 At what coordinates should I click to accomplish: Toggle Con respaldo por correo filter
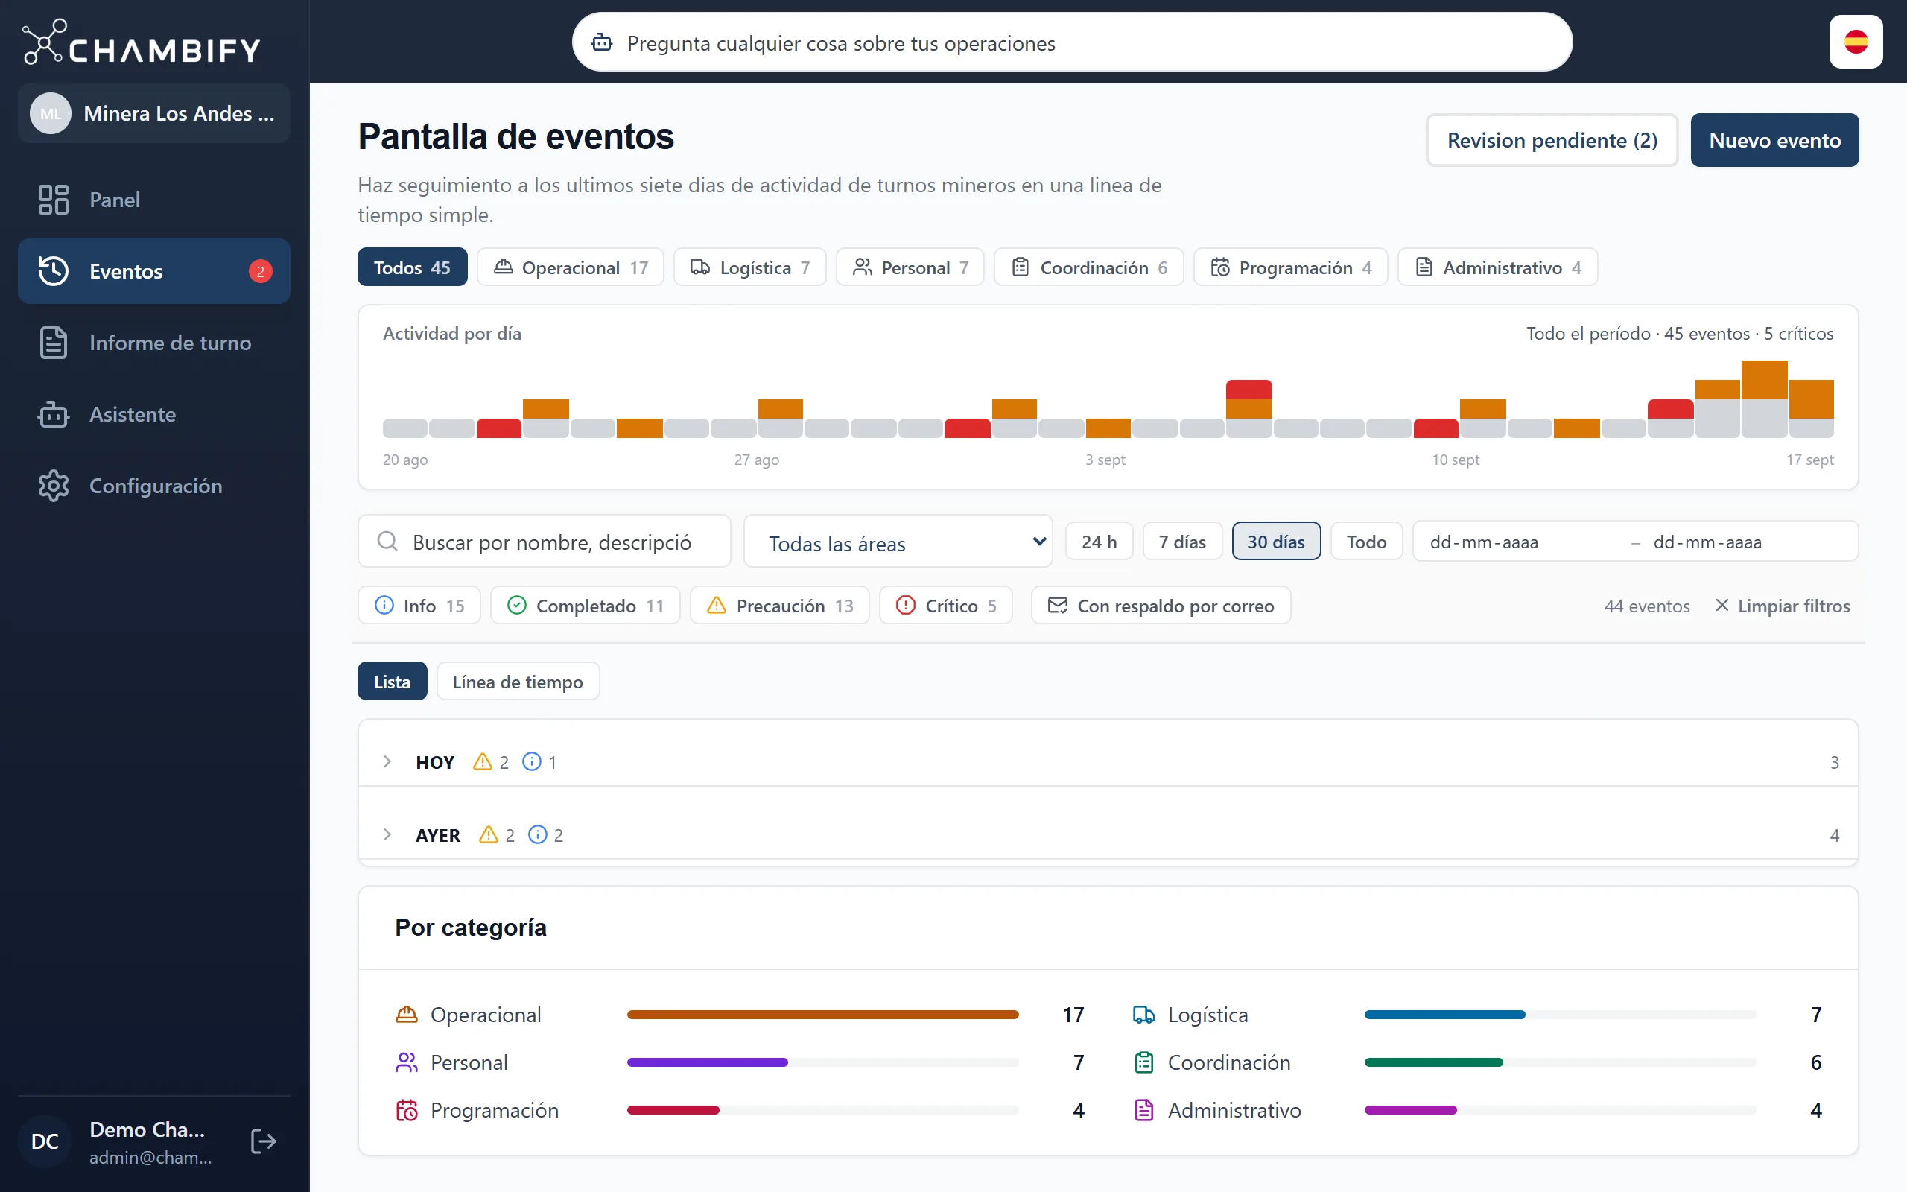point(1161,606)
